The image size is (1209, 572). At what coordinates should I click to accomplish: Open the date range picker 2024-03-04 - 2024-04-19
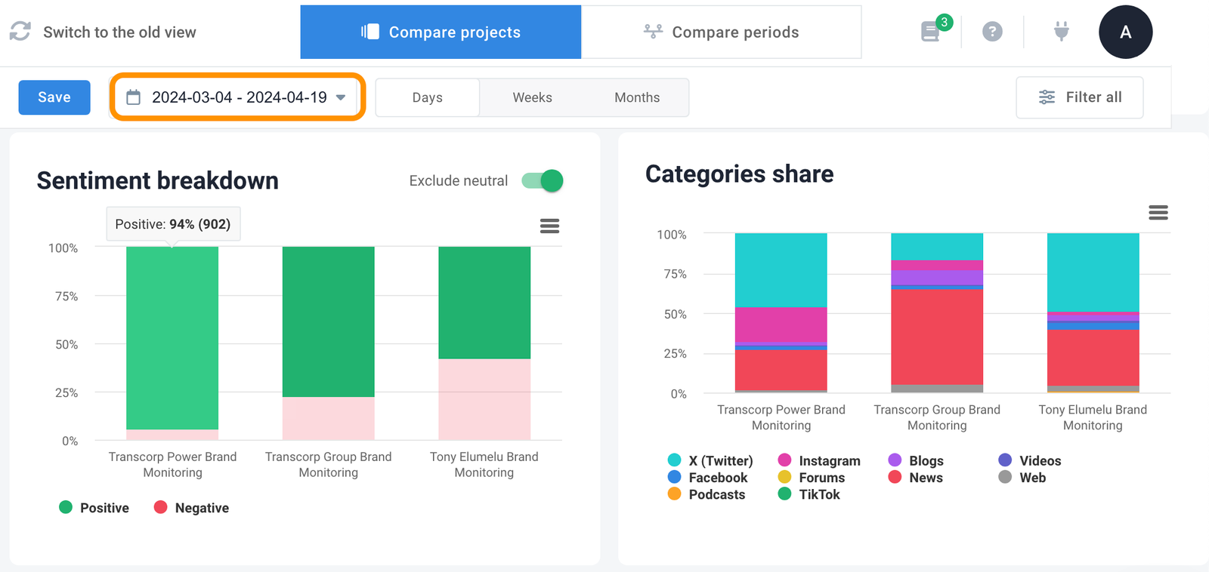pyautogui.click(x=238, y=97)
